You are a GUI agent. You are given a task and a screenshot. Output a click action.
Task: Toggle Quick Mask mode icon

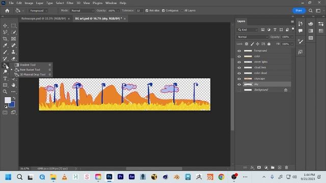5,112
